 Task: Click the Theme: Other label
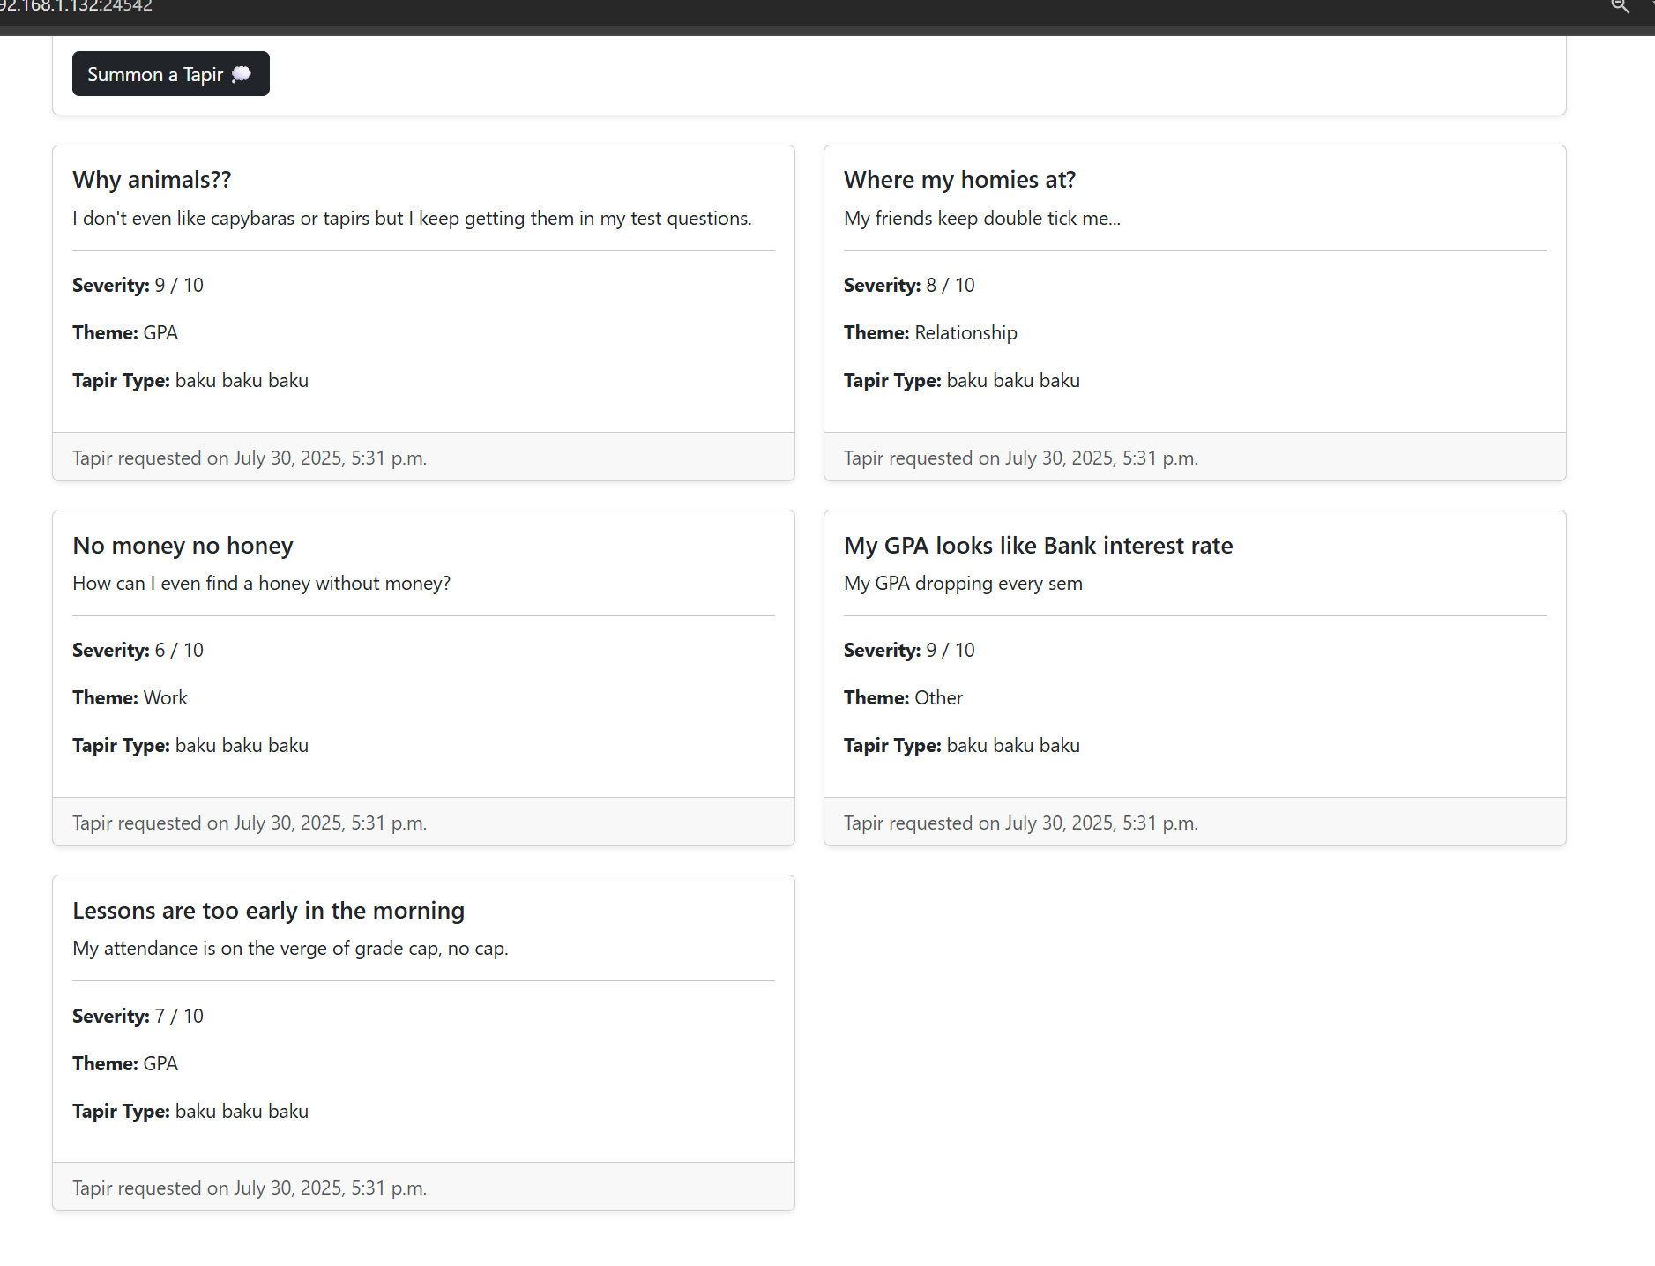click(903, 698)
